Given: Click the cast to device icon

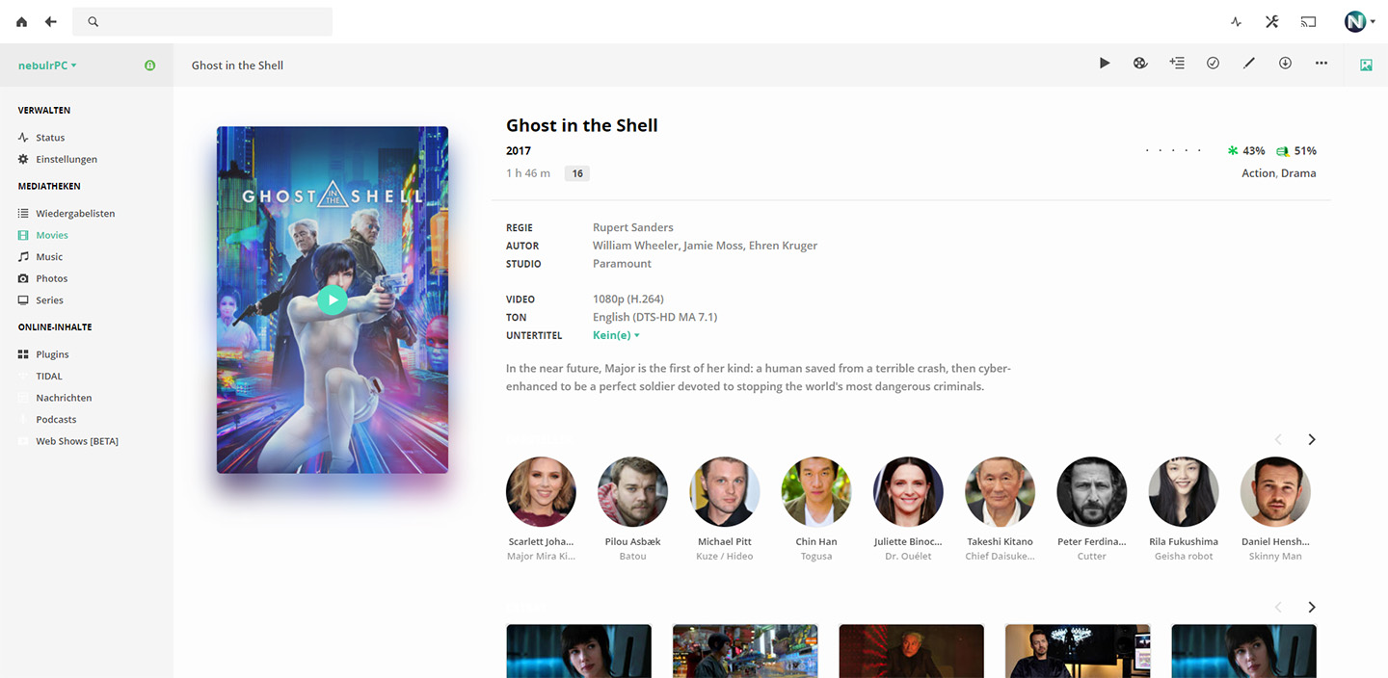Looking at the screenshot, I should [x=1308, y=21].
